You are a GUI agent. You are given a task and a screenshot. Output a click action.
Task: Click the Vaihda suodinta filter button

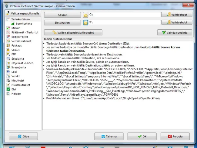click(x=175, y=32)
